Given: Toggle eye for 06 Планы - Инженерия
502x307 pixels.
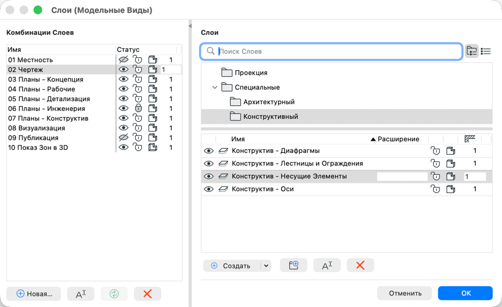Looking at the screenshot, I should [124, 108].
